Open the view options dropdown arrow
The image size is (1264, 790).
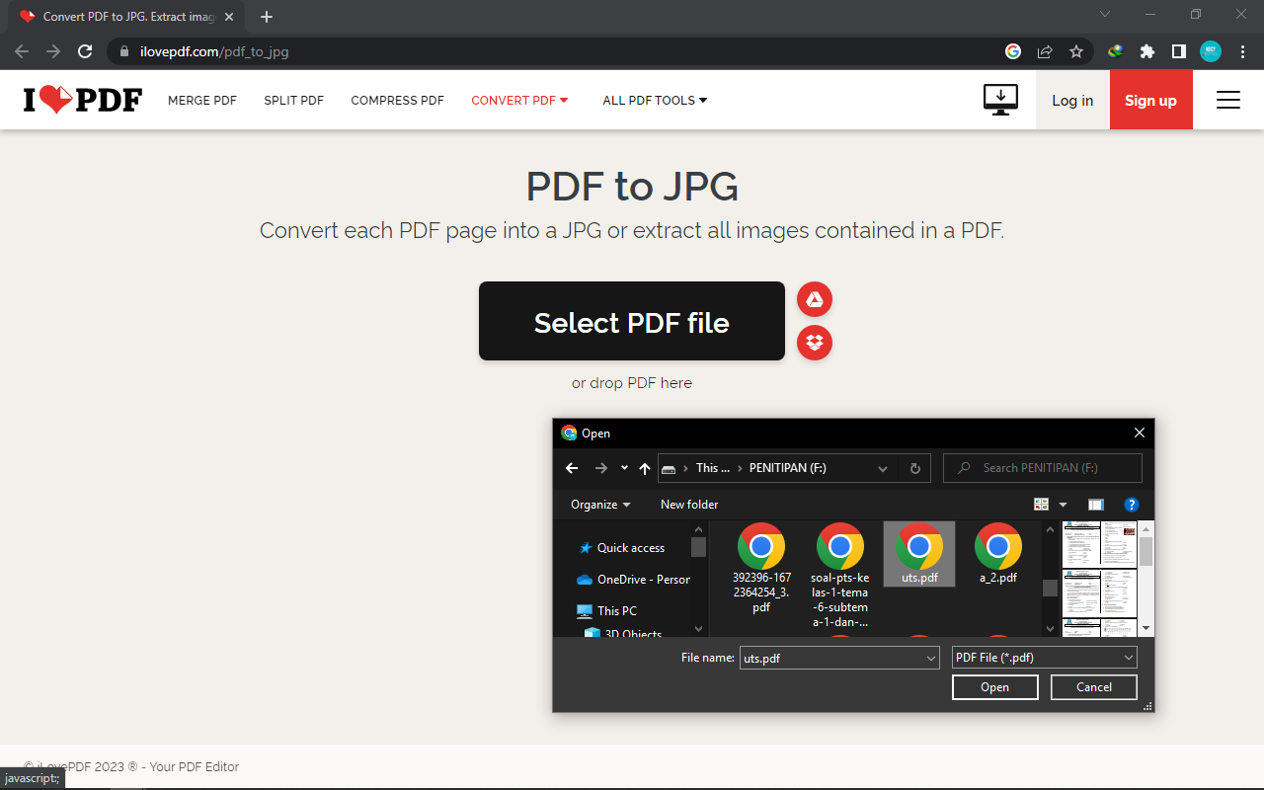[x=1064, y=505]
